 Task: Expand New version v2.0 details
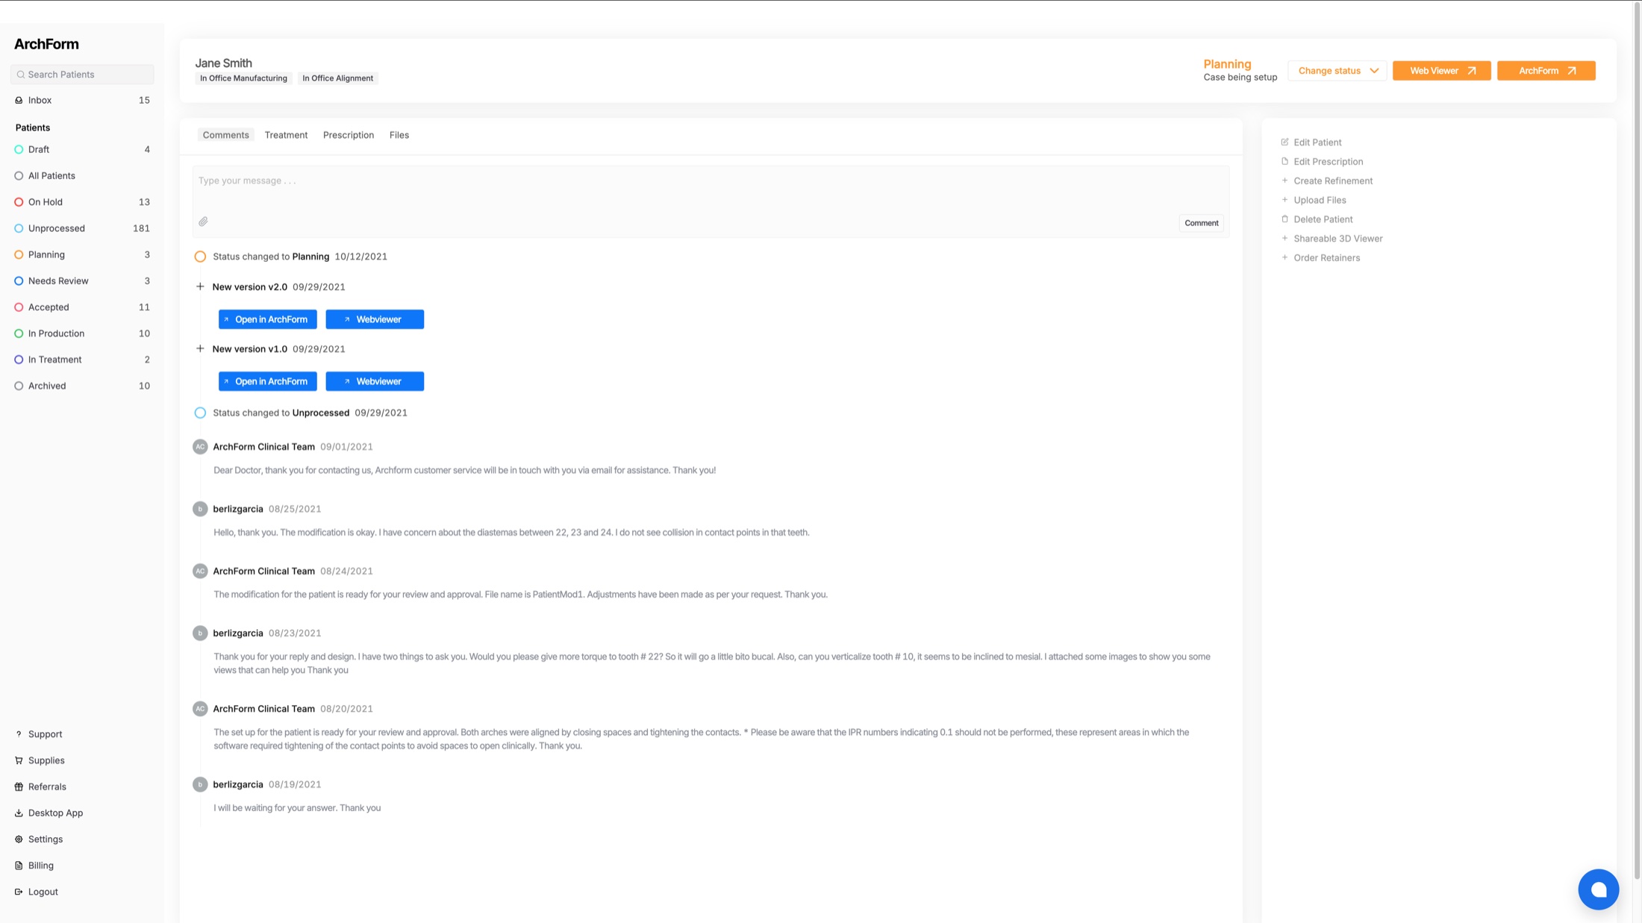[x=200, y=287]
